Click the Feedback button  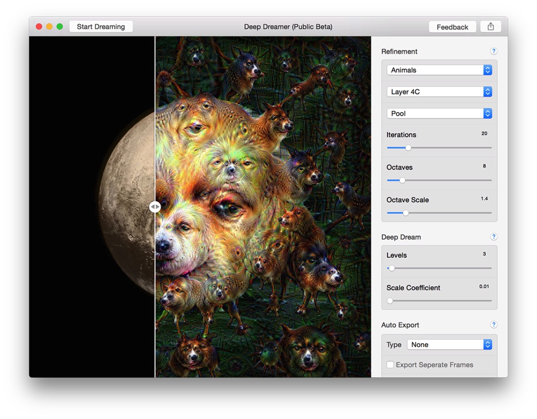pyautogui.click(x=452, y=27)
